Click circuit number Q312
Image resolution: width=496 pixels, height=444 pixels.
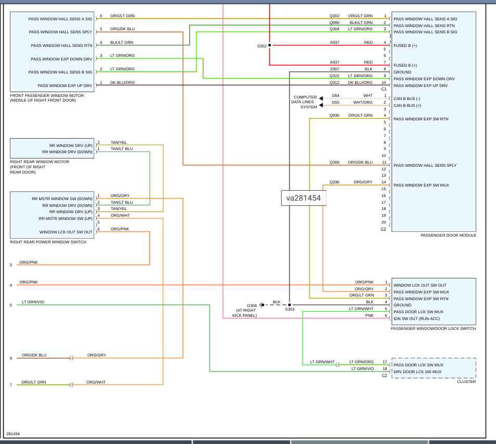click(x=334, y=83)
